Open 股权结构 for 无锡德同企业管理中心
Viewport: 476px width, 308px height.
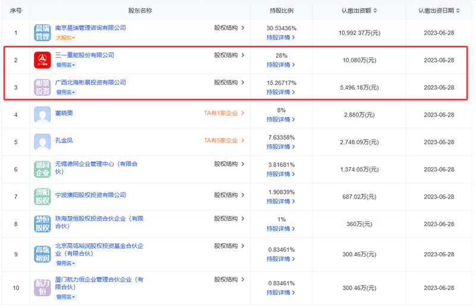pyautogui.click(x=229, y=164)
